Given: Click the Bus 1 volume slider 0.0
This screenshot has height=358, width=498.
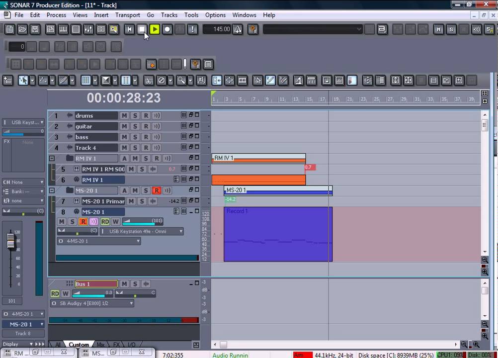Looking at the screenshot, I should [93, 293].
